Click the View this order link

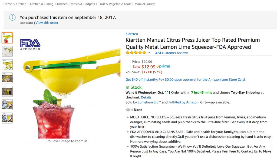[x=47, y=23]
